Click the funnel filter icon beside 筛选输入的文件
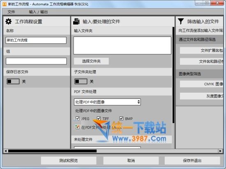This screenshot has width=226, height=169. 181,21
